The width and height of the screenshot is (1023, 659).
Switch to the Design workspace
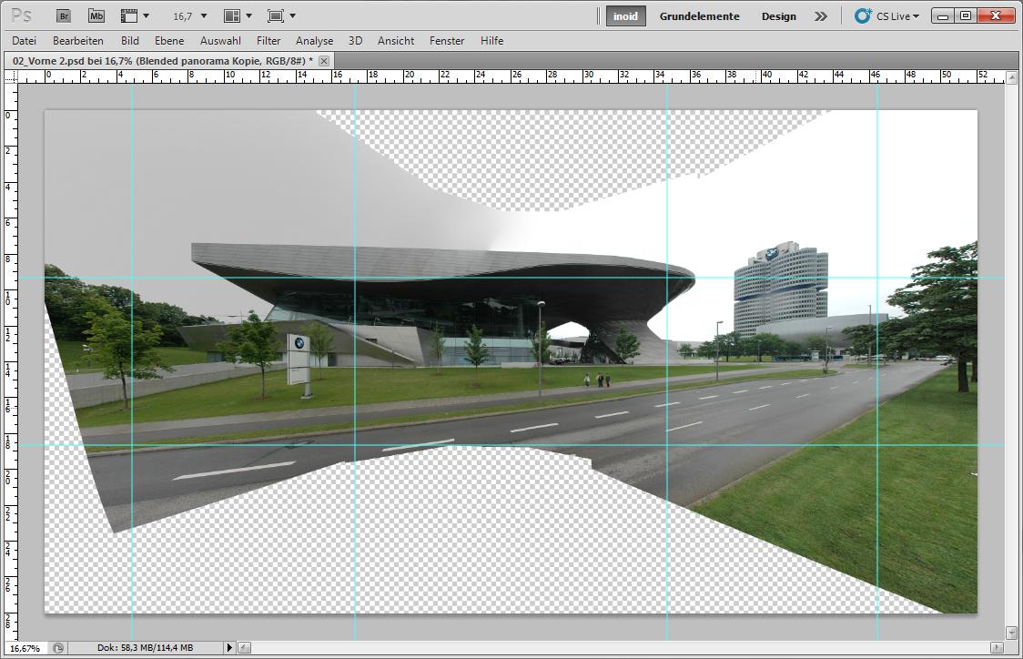coord(778,16)
